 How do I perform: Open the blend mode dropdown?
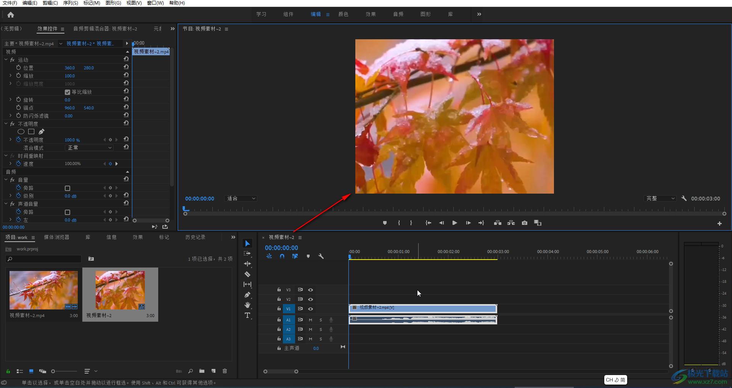pyautogui.click(x=90, y=148)
